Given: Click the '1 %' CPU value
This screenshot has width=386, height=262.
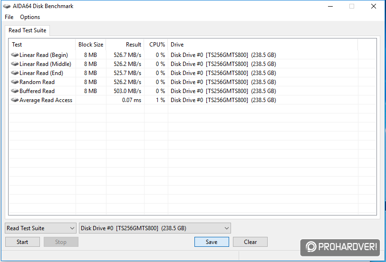Looking at the screenshot, I should 160,100.
